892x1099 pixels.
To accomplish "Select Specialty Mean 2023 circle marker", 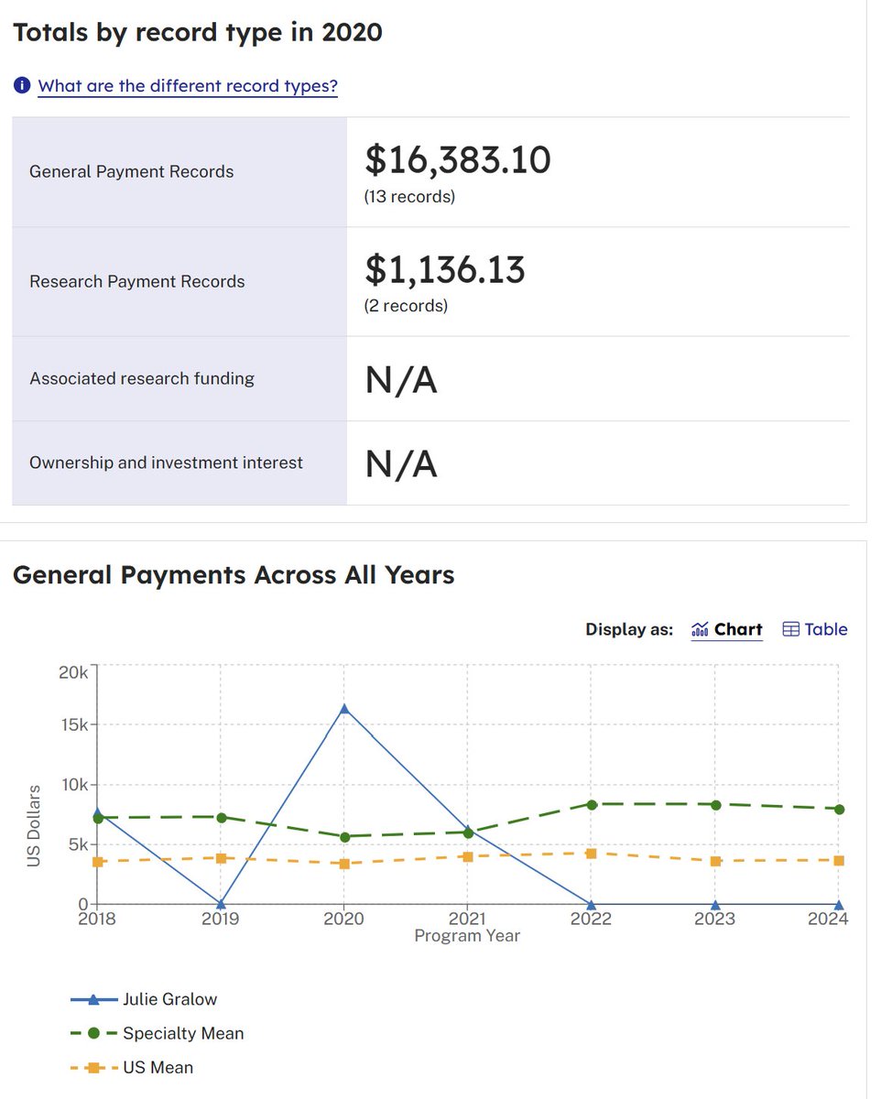I will coord(715,804).
